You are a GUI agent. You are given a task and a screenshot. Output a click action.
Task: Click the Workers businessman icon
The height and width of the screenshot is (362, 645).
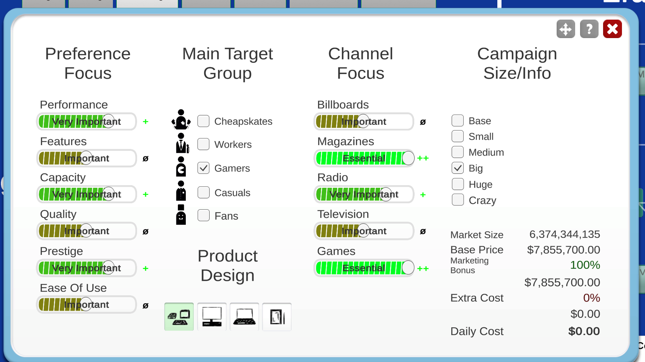[x=182, y=143]
